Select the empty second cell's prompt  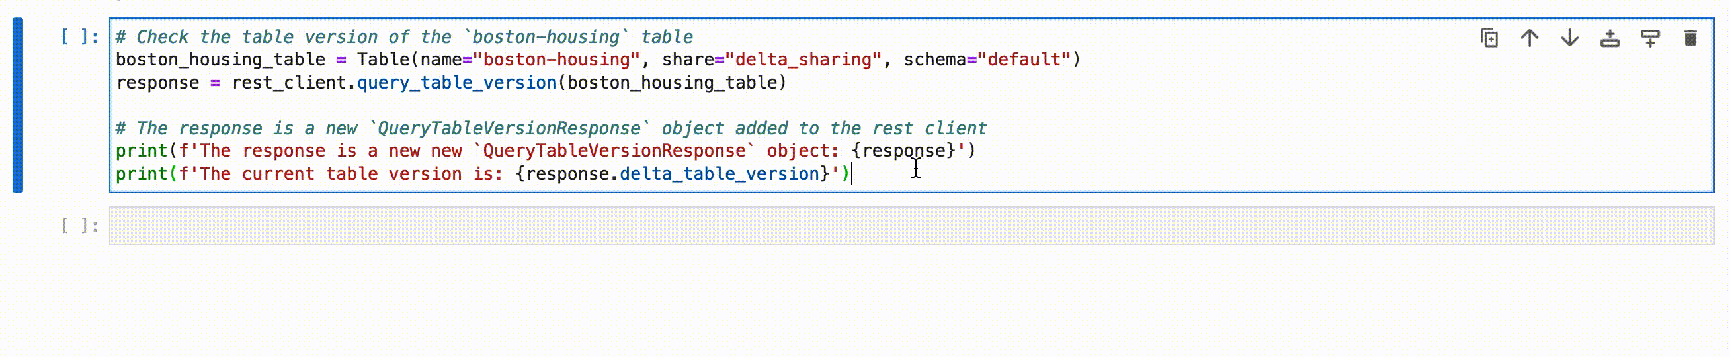(81, 226)
